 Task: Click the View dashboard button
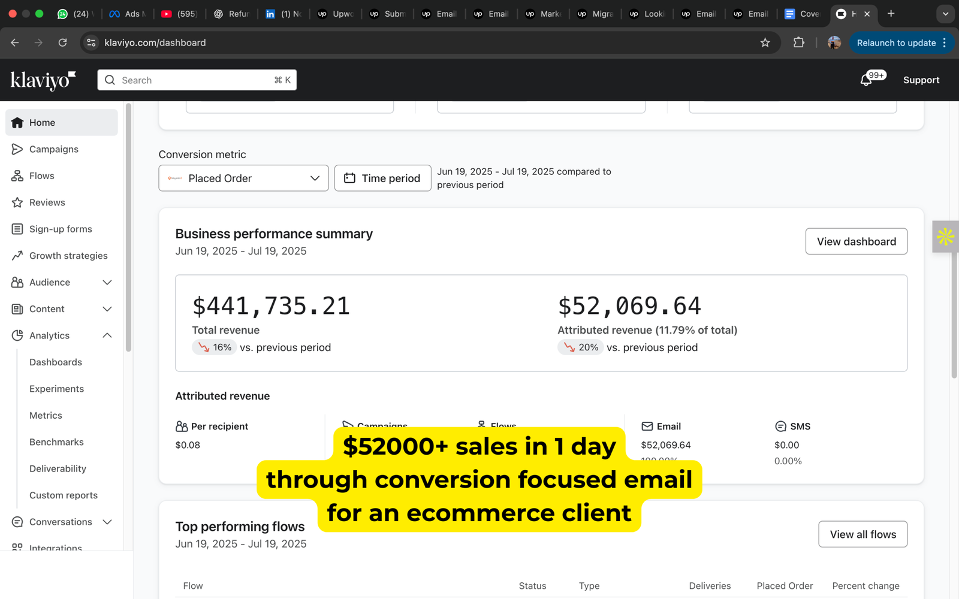pyautogui.click(x=856, y=241)
